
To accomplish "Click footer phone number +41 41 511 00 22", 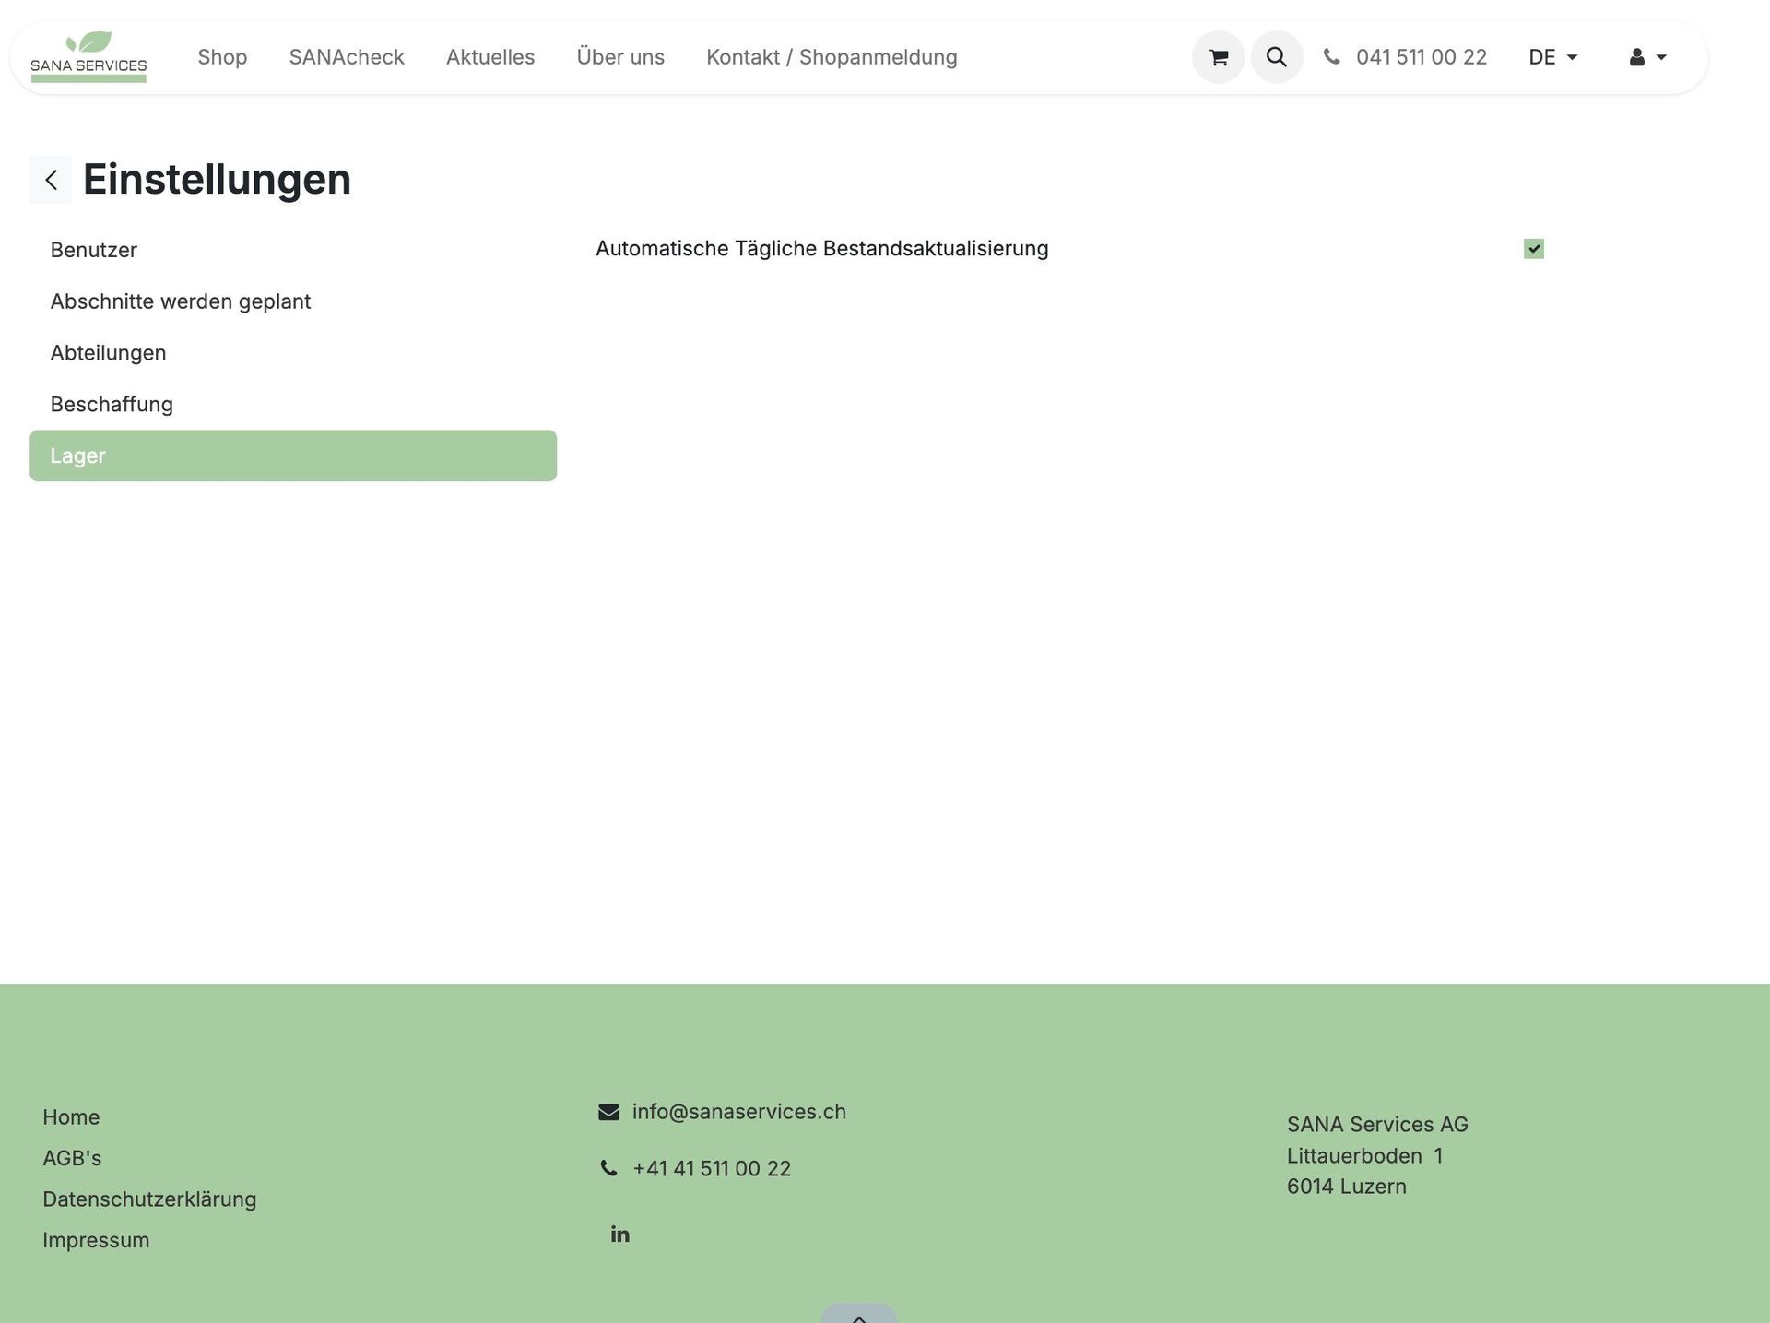I will tap(712, 1169).
